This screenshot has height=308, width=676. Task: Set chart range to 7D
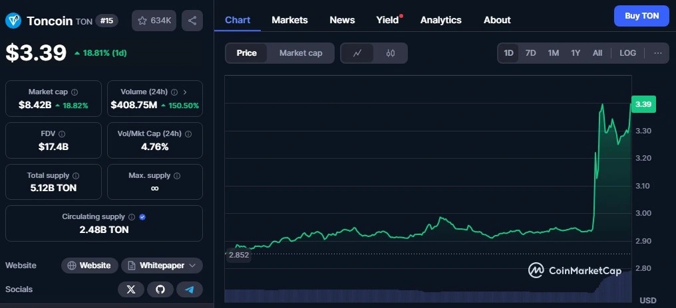(531, 53)
